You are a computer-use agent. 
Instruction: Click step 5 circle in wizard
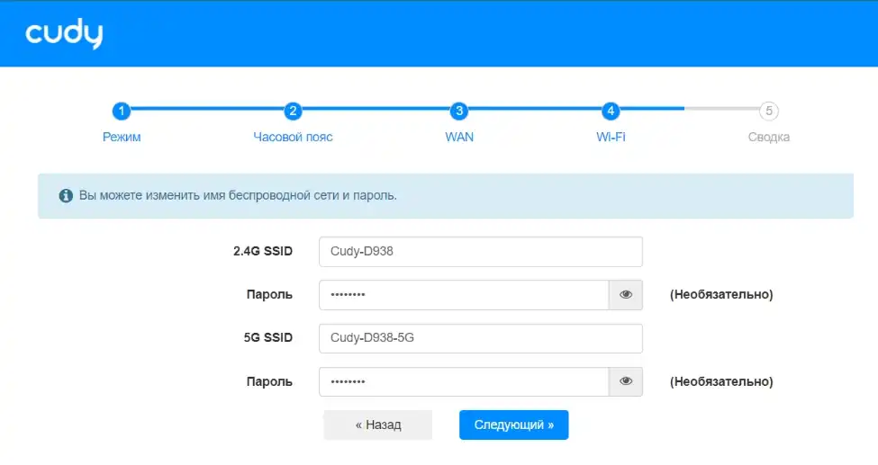tap(768, 112)
